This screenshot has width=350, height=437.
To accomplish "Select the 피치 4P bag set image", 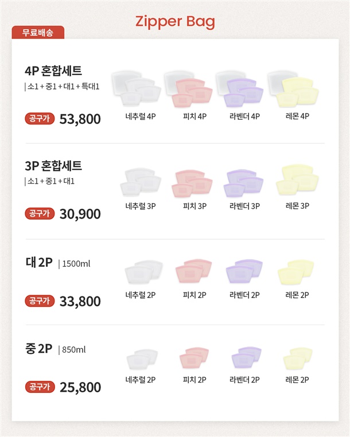I will point(188,89).
